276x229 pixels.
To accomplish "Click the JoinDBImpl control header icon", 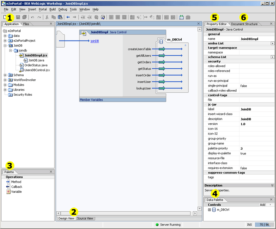I will click(x=84, y=33).
